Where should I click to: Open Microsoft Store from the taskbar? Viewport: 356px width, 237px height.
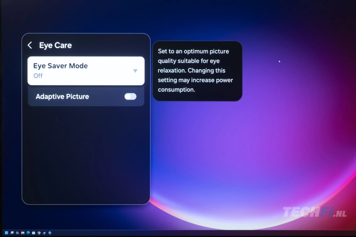point(33,233)
